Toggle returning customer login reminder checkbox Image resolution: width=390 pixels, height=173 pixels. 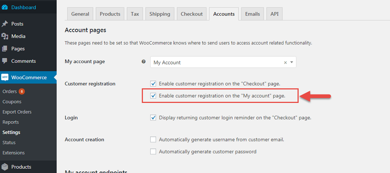click(153, 118)
